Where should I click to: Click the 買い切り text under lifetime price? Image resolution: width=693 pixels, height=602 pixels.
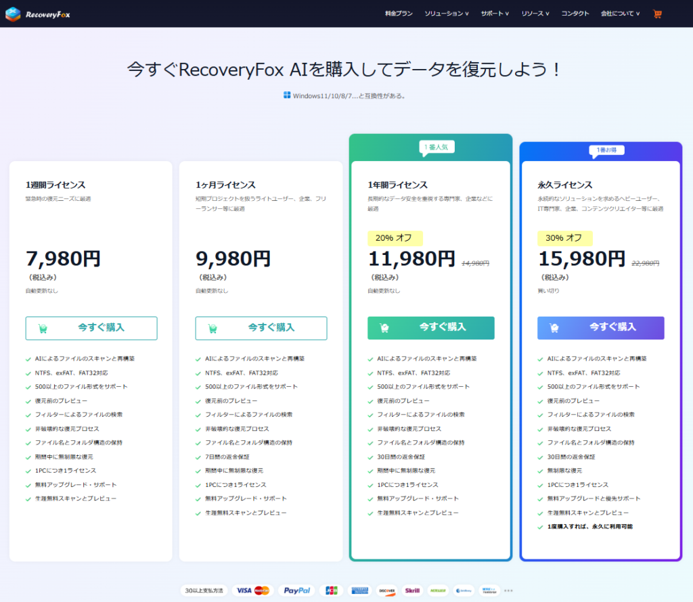tap(548, 291)
